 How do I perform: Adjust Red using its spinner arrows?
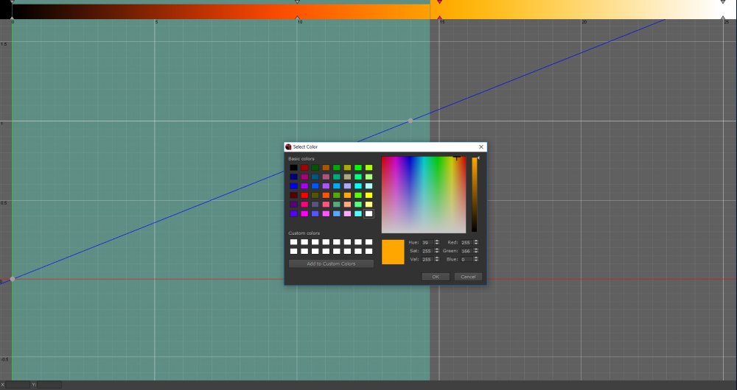476,243
